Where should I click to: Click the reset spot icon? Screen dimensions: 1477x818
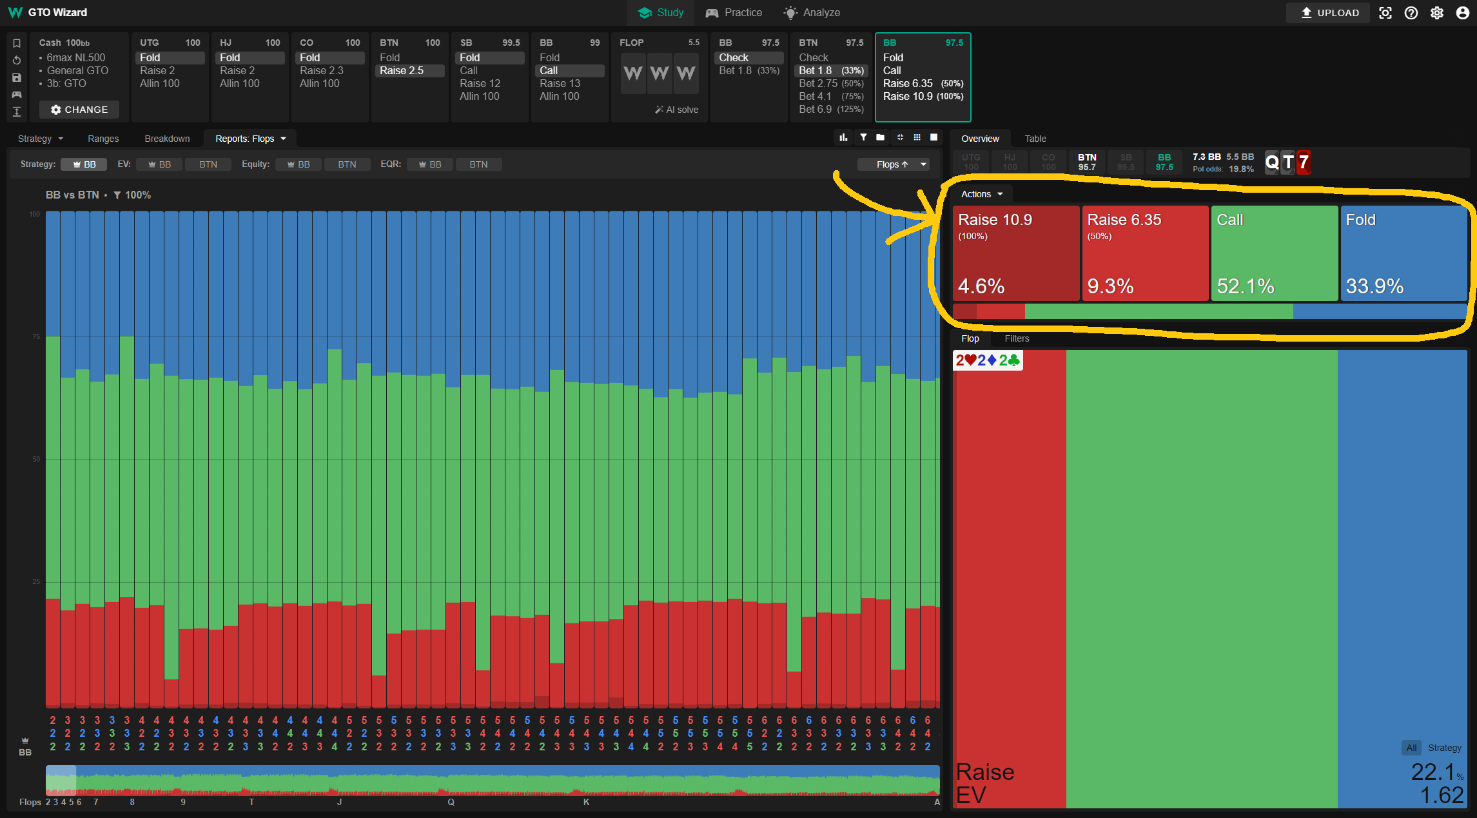coord(17,61)
